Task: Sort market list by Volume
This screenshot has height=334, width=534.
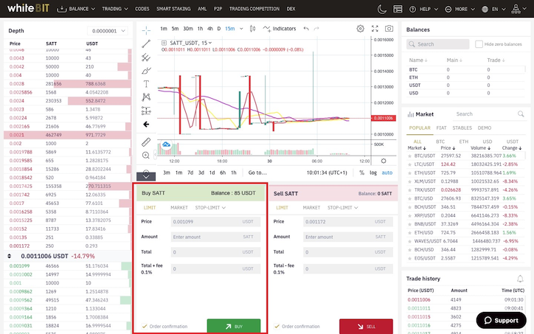Action: pyautogui.click(x=481, y=148)
